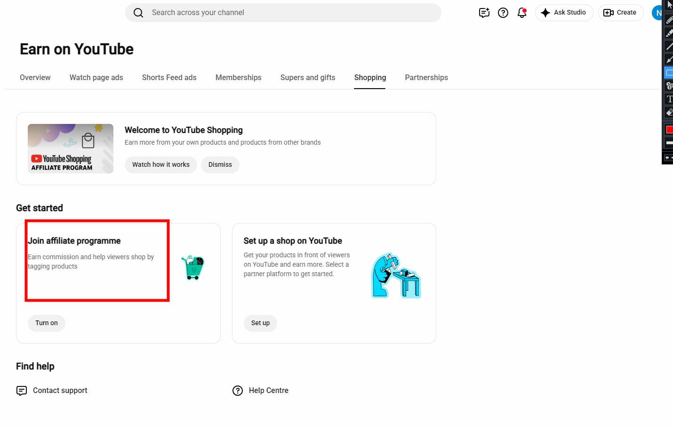Switch to the Watch page ads tab
The width and height of the screenshot is (673, 426).
(x=96, y=78)
